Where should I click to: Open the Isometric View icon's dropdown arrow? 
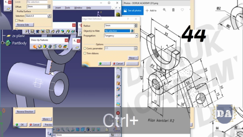tap(85, 132)
